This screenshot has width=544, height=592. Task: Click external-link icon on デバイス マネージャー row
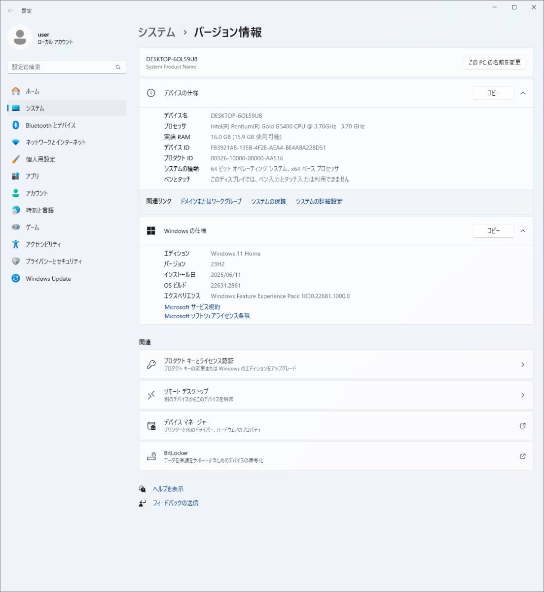pos(523,426)
